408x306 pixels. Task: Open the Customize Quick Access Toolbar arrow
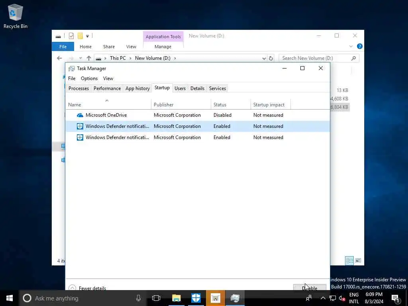(x=87, y=36)
